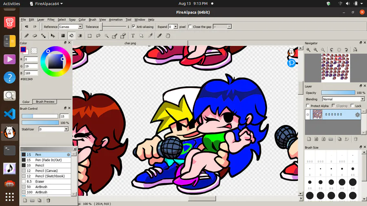Screen dimensions: 367x206
Task: Zoom in using Navigator magnifier plus
Action: click(x=309, y=50)
